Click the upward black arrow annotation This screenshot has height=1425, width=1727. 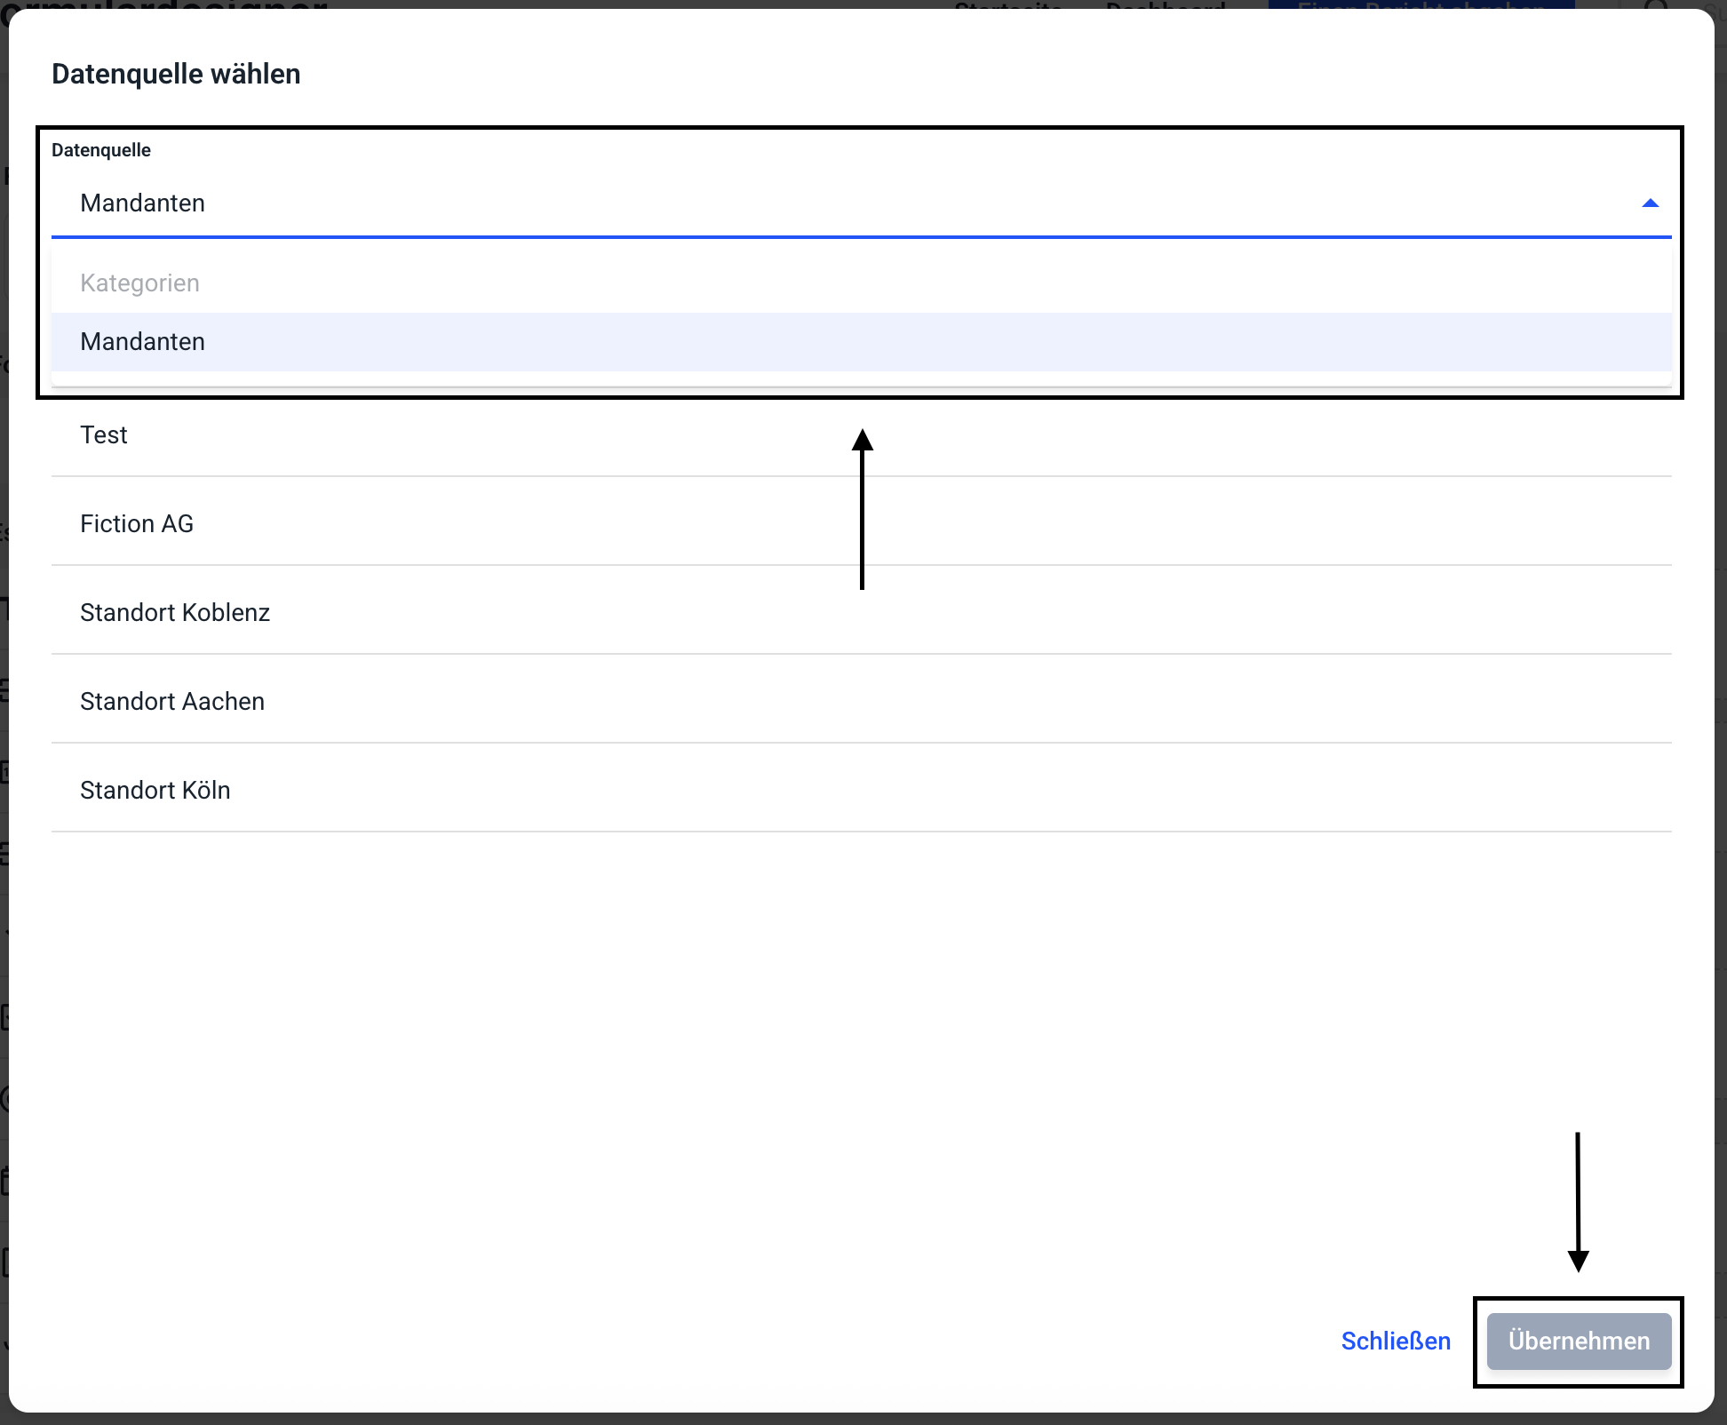click(x=862, y=509)
